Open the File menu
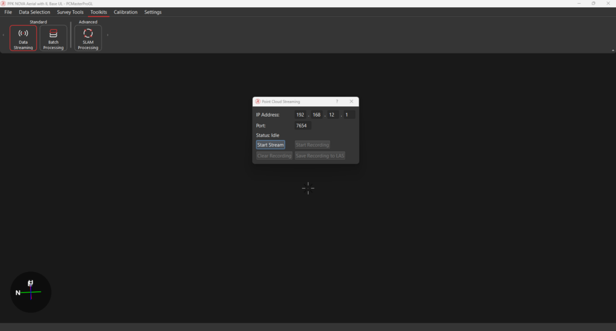The width and height of the screenshot is (616, 331). [x=8, y=12]
